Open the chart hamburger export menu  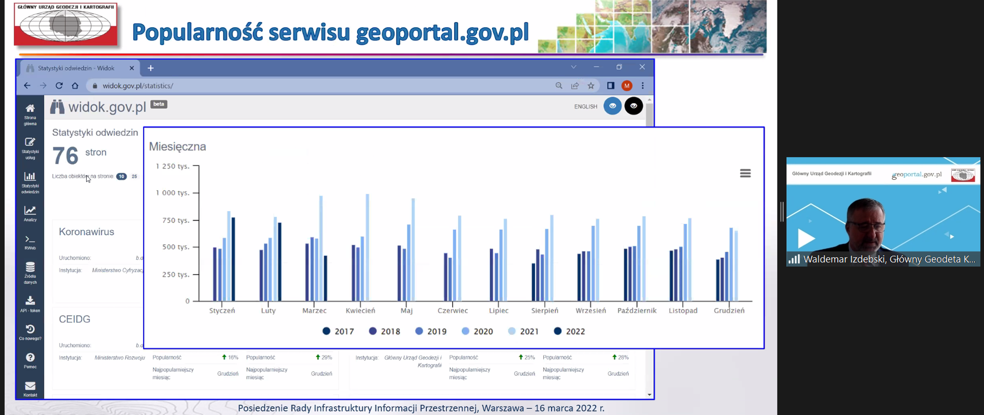tap(745, 174)
